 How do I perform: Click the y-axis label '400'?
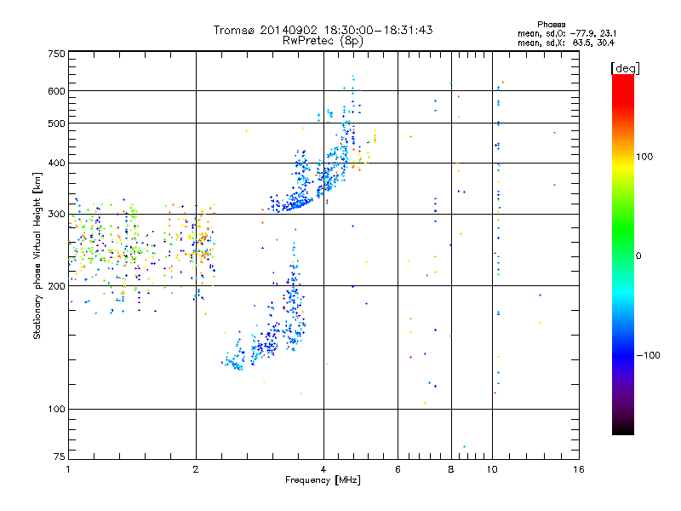56,164
